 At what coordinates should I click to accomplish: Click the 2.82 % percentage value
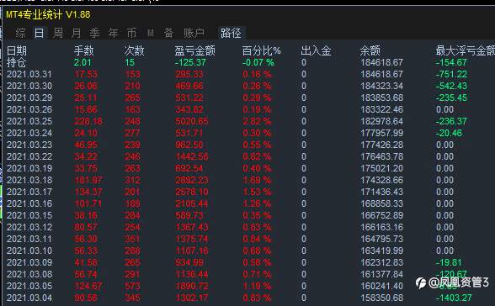coord(257,121)
